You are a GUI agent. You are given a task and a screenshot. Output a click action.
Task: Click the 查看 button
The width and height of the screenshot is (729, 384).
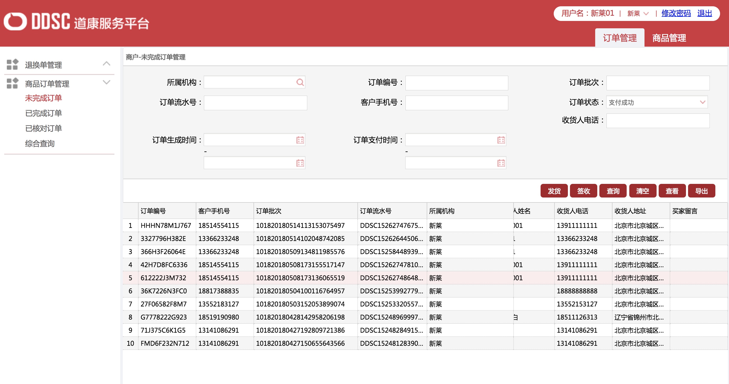click(x=672, y=191)
